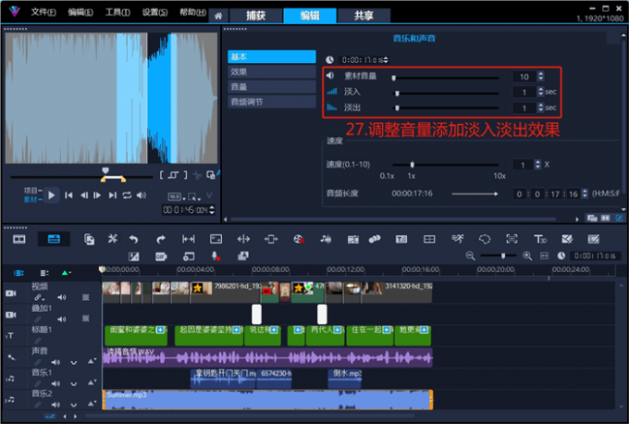Switch to storyboard view
The height and width of the screenshot is (424, 629).
(18, 239)
